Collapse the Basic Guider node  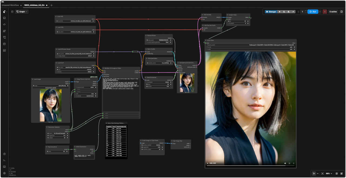pyautogui.click(x=146, y=49)
